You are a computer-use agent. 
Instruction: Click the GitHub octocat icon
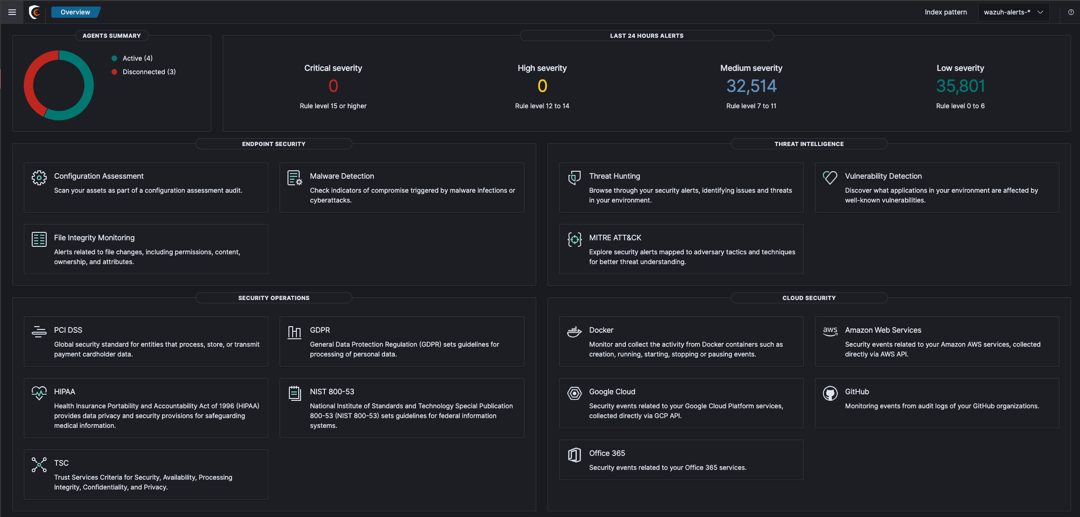coord(830,393)
